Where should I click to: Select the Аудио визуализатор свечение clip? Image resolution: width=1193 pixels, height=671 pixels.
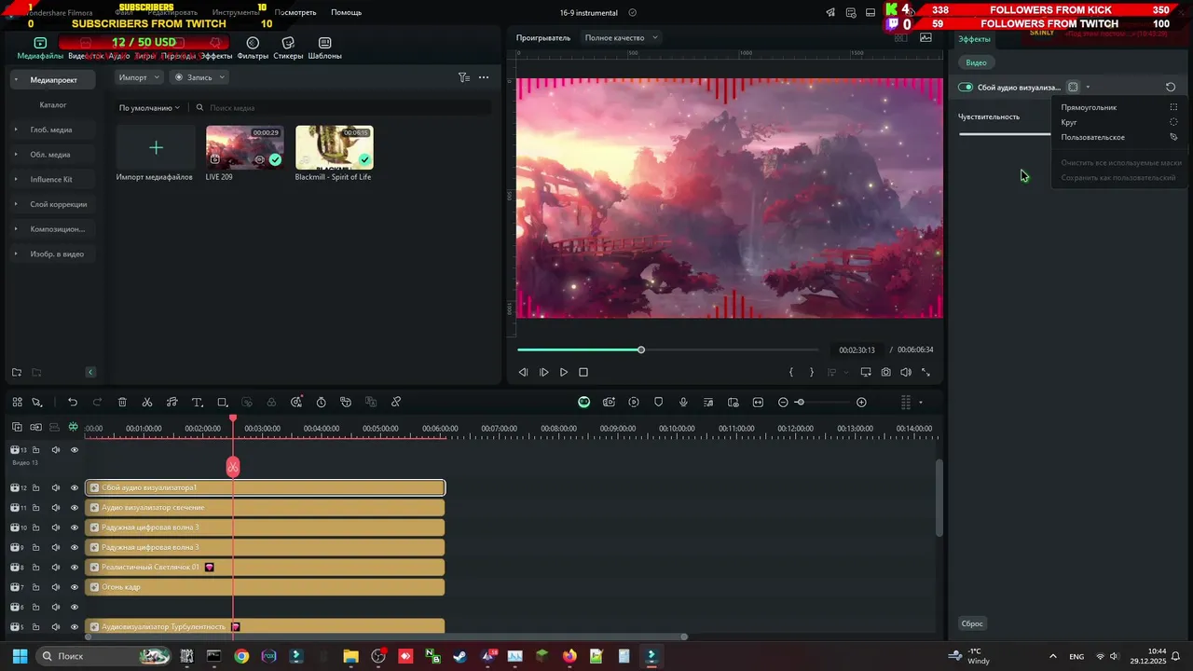click(265, 508)
